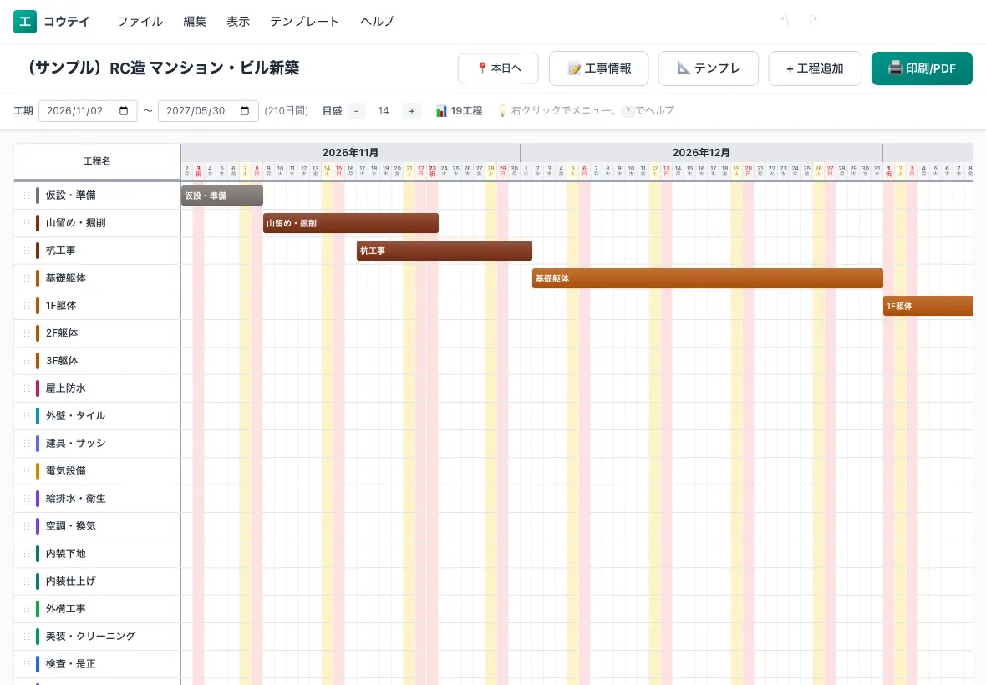Click the undo arrow icon

coord(785,22)
